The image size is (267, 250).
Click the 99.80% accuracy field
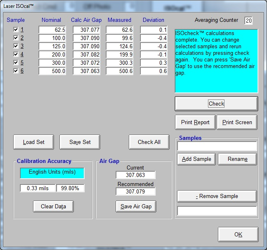[x=70, y=188]
